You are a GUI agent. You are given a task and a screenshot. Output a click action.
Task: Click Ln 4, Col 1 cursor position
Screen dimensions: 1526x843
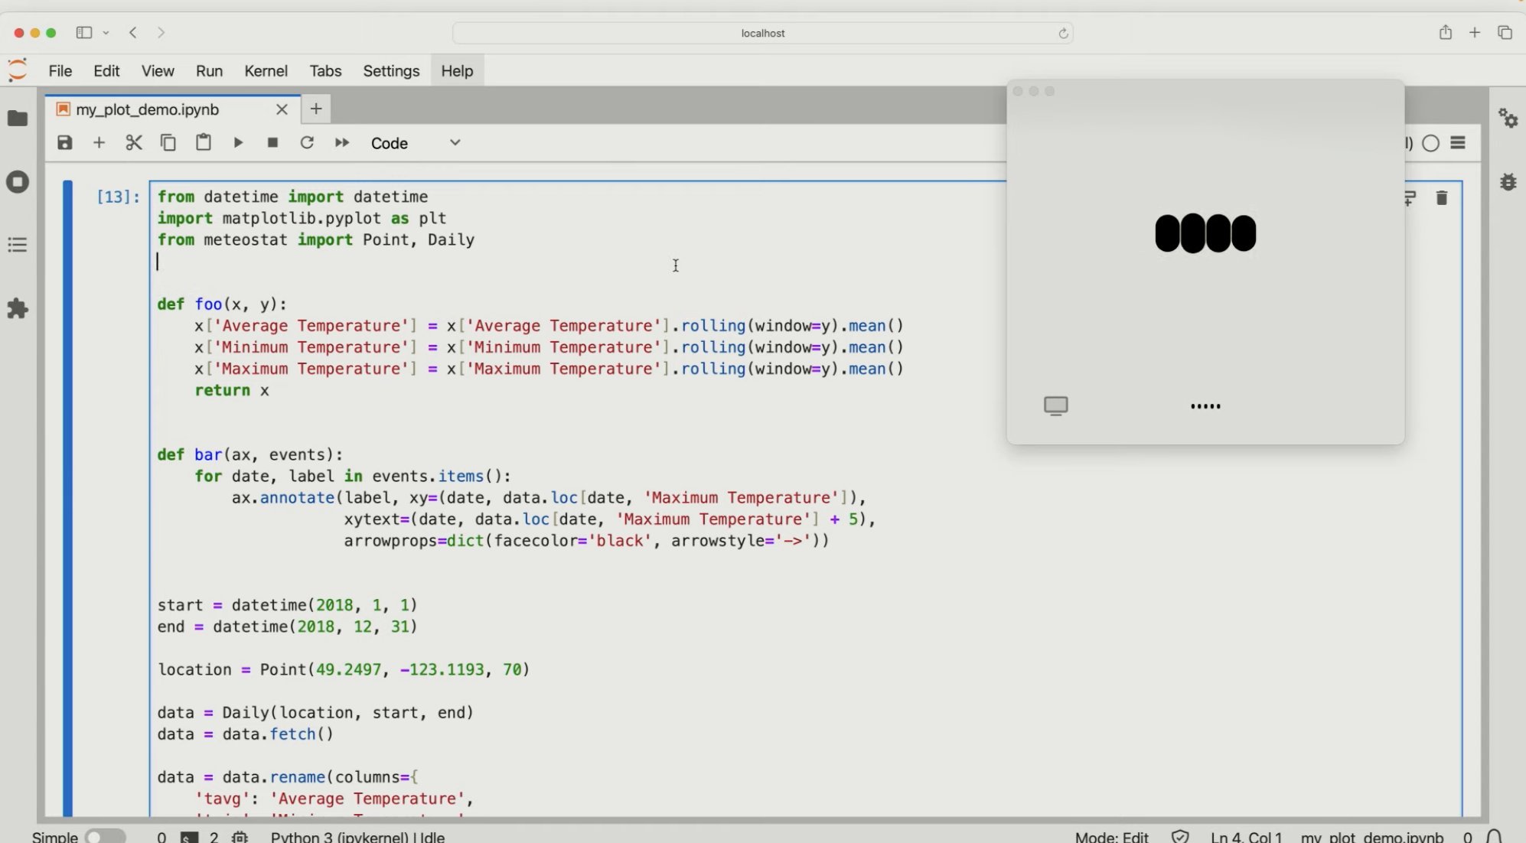pos(1246,837)
